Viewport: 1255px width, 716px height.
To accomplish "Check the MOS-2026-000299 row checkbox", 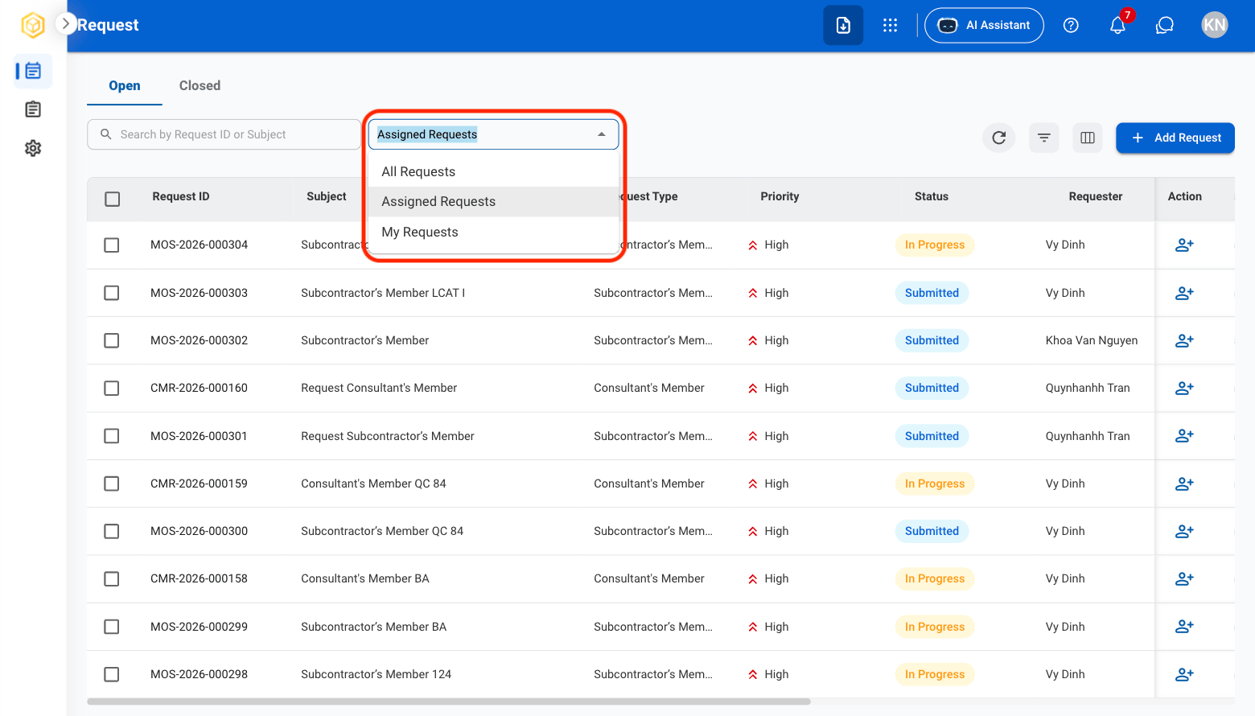I will 112,627.
